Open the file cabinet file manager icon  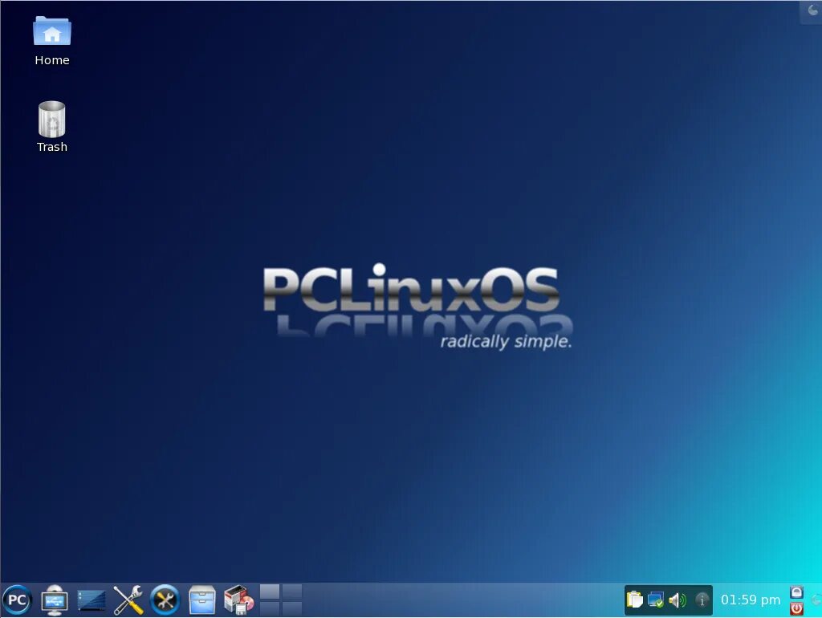tap(201, 600)
